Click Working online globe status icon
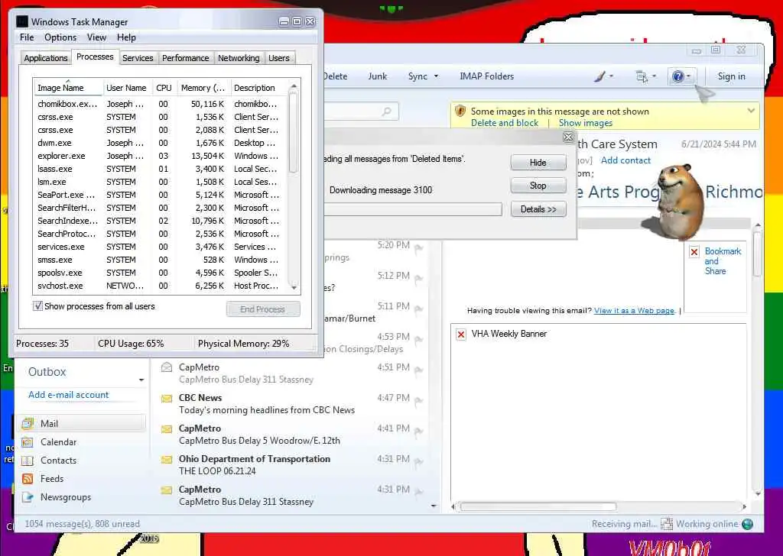This screenshot has width=783, height=556. [x=747, y=524]
